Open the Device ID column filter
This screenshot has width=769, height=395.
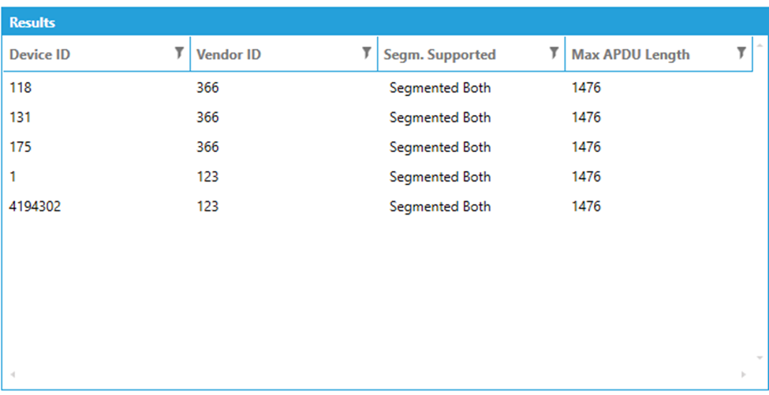click(x=179, y=54)
